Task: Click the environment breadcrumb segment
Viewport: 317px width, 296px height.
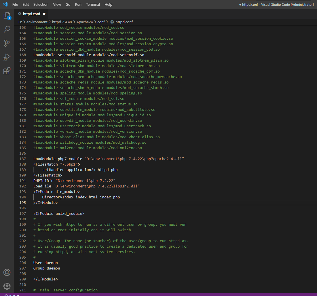Action: [x=37, y=22]
